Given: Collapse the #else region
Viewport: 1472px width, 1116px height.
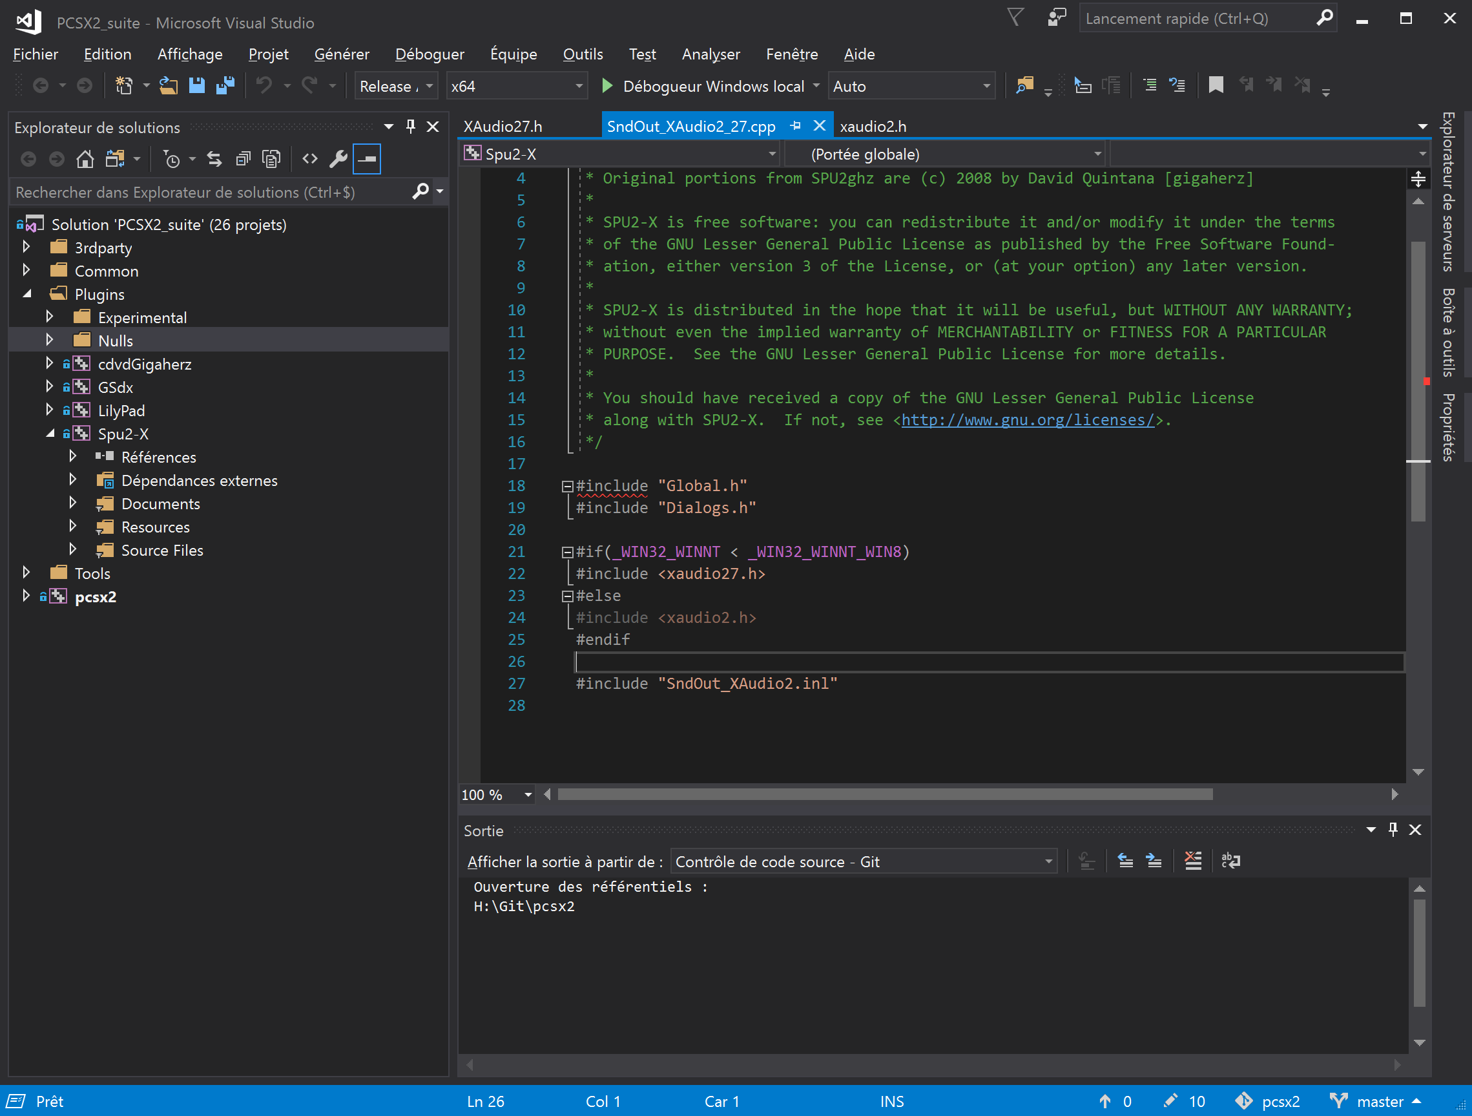Looking at the screenshot, I should coord(567,596).
